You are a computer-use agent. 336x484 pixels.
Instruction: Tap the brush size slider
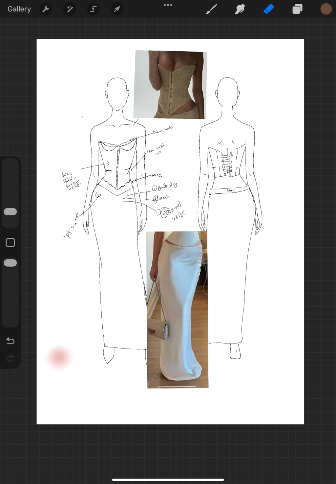pos(10,211)
